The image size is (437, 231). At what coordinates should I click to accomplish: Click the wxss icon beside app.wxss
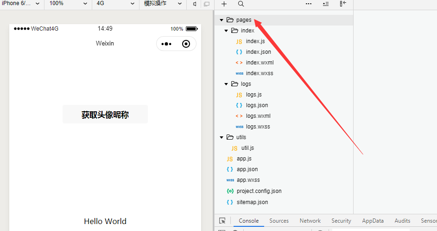point(230,180)
